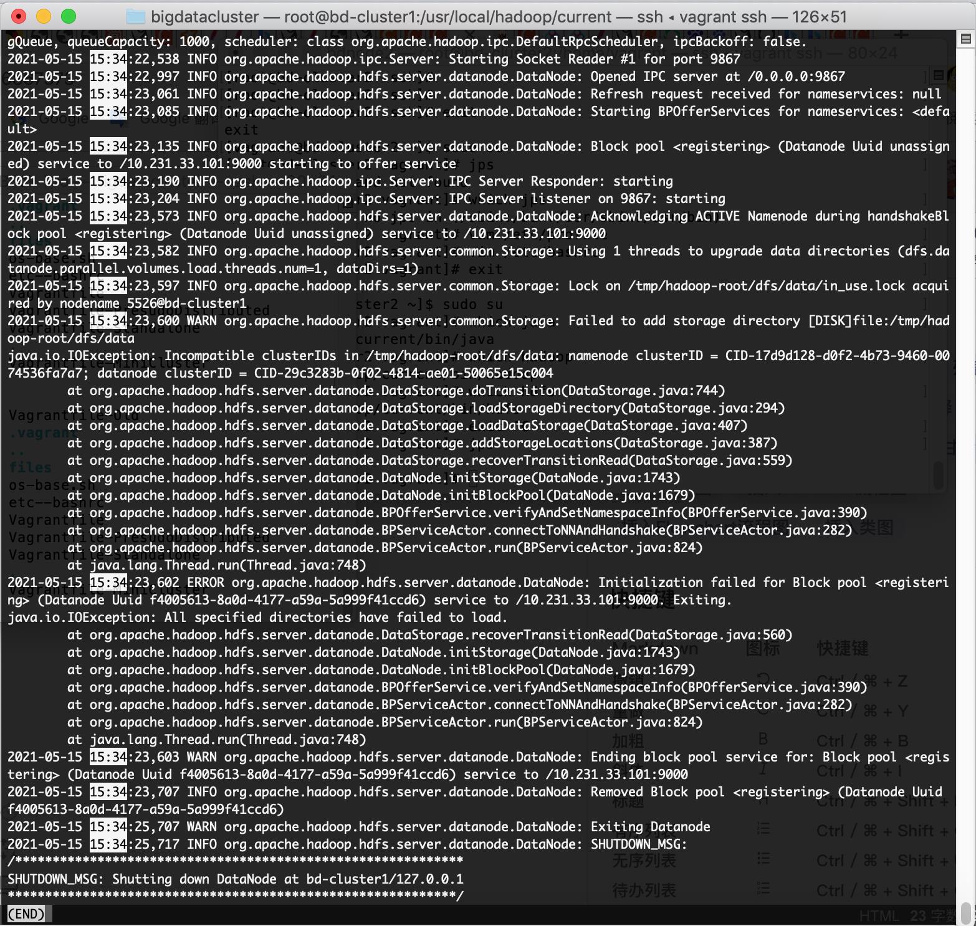Click 'starting to offer service' text

(363, 164)
